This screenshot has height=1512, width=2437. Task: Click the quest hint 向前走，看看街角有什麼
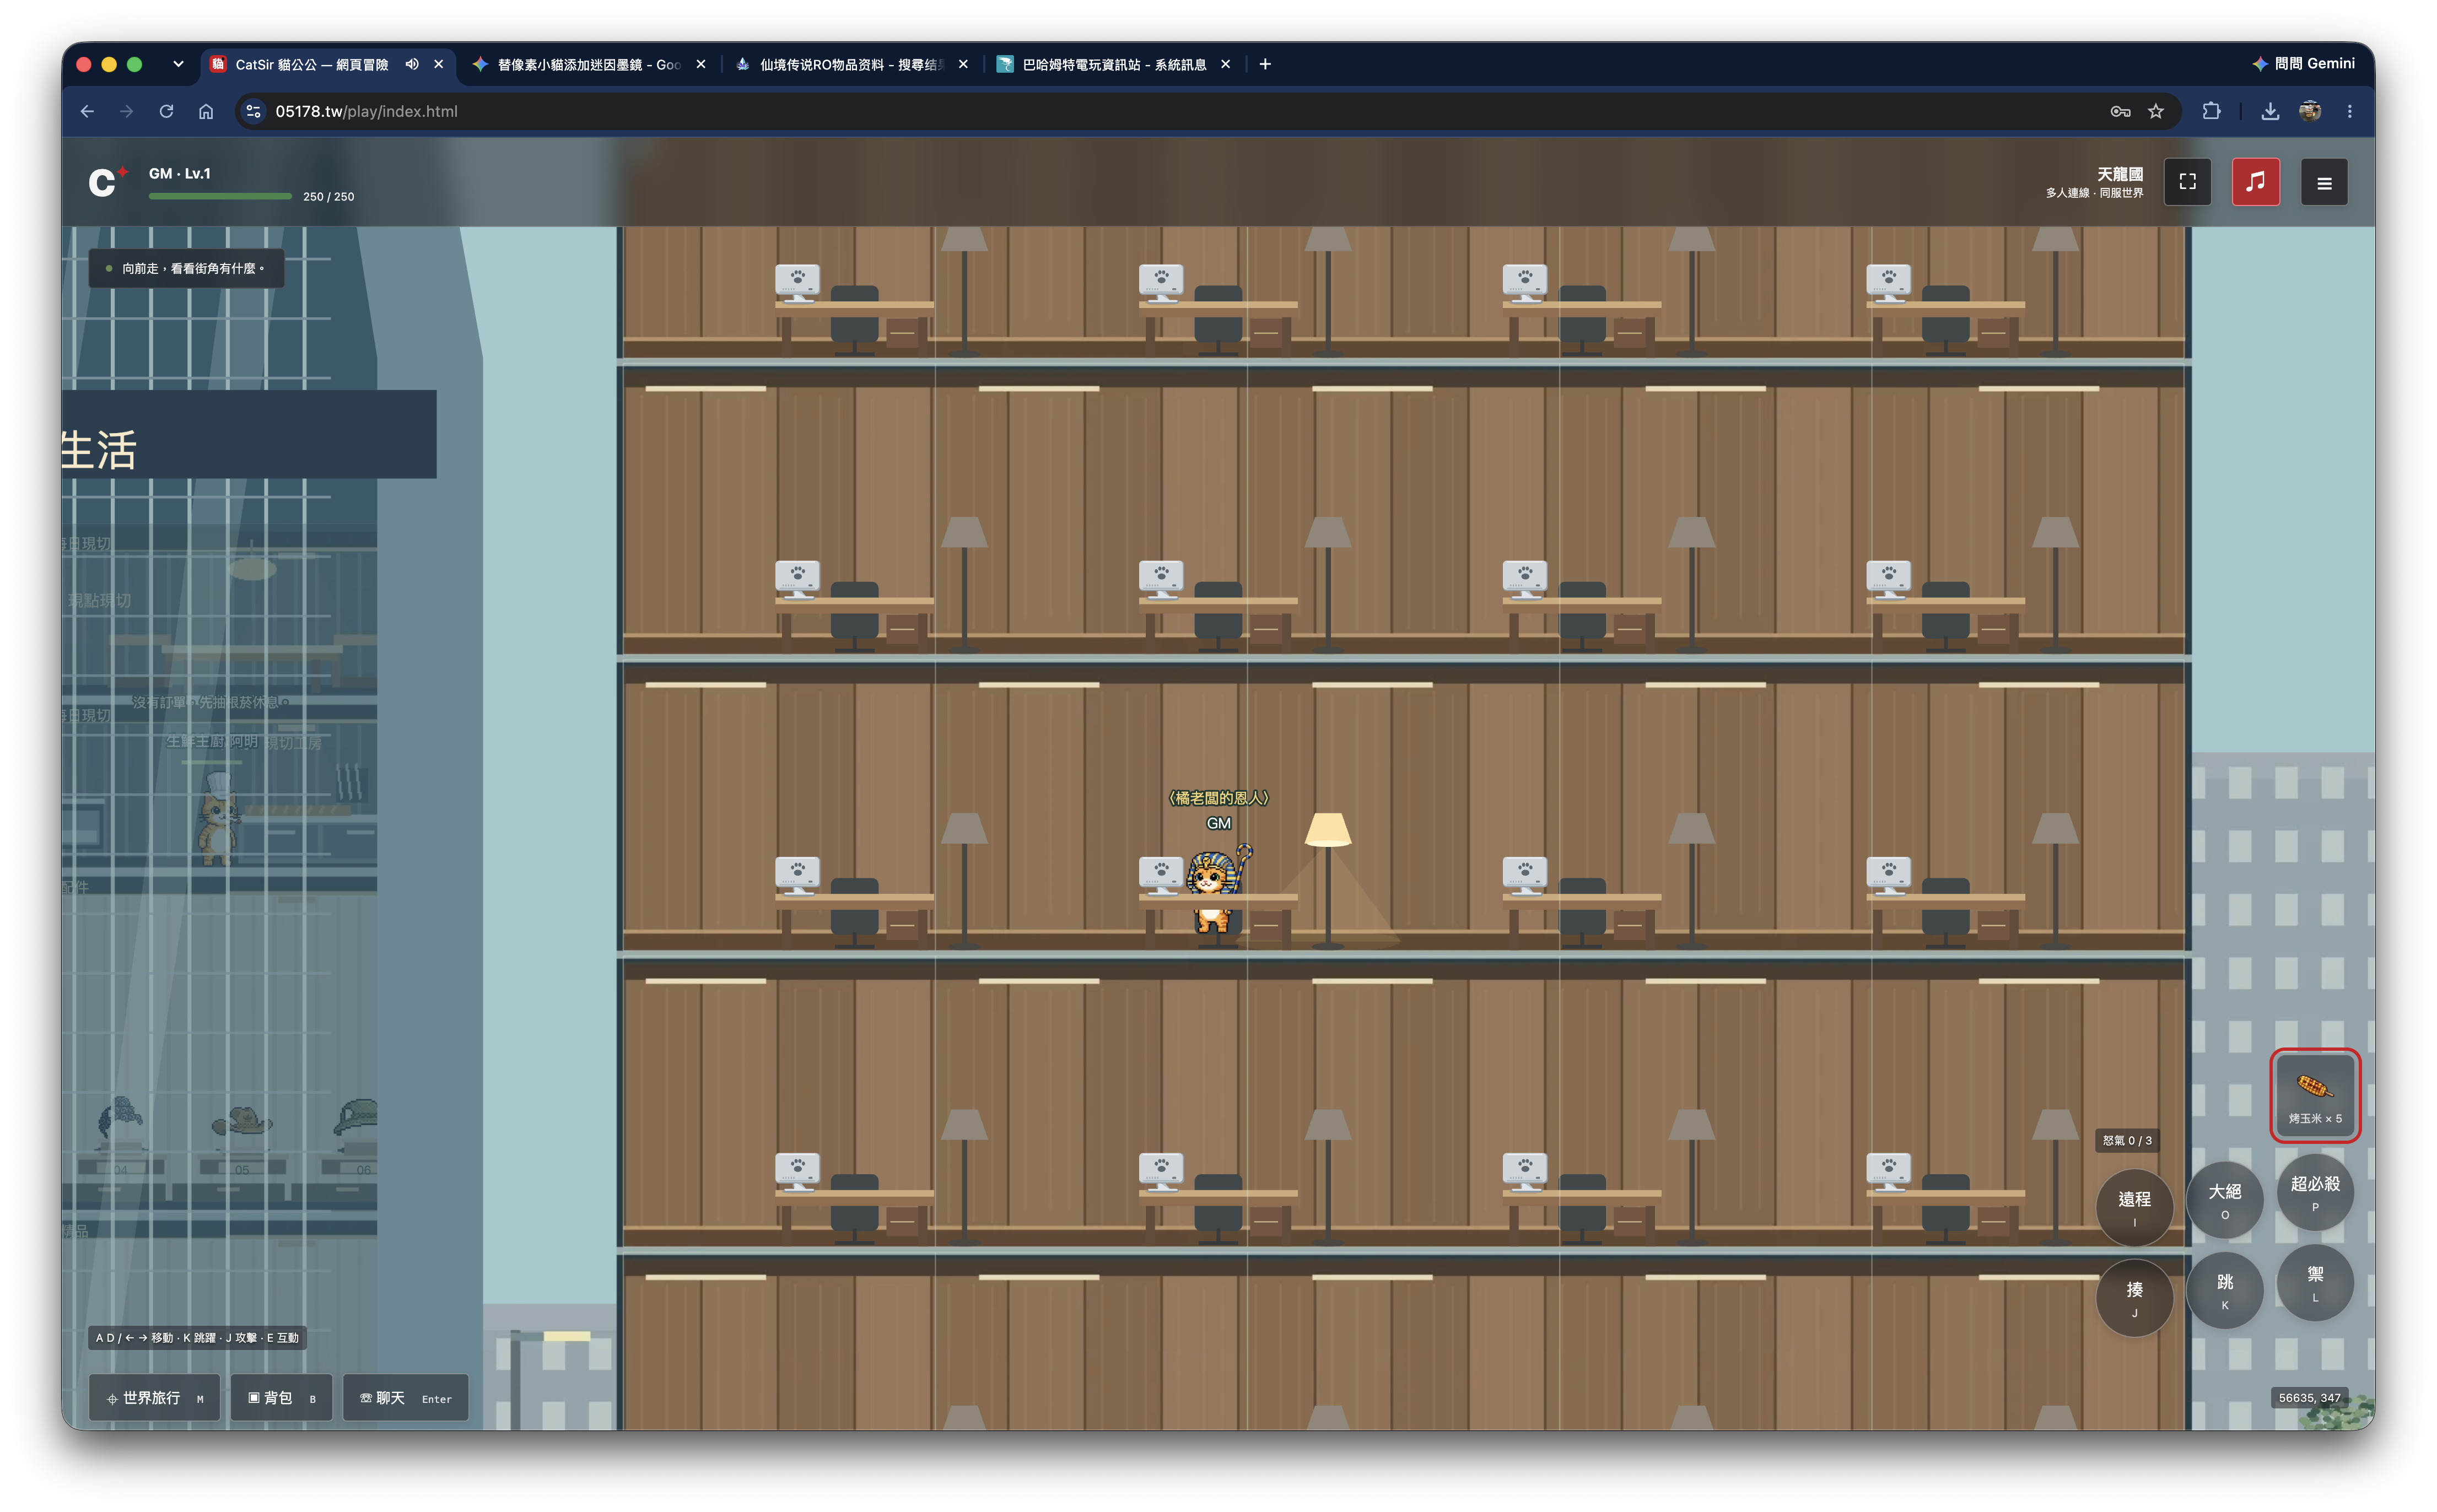click(186, 268)
